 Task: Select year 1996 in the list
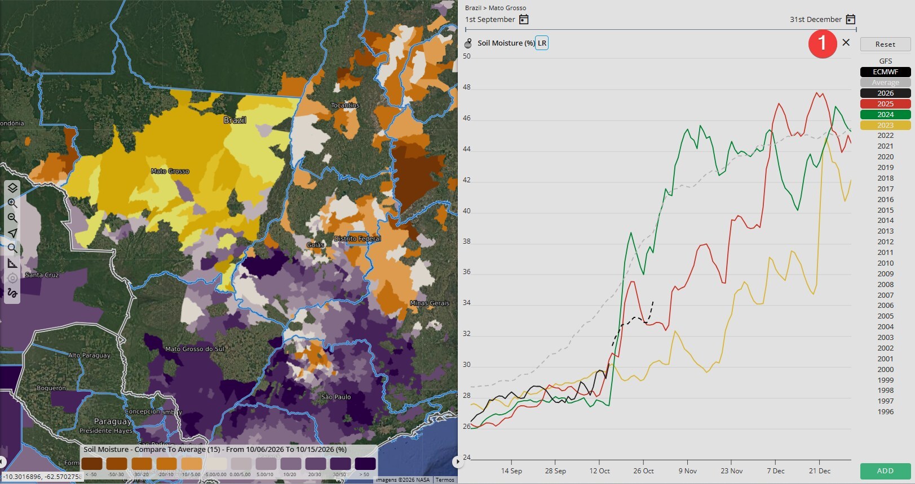(886, 412)
